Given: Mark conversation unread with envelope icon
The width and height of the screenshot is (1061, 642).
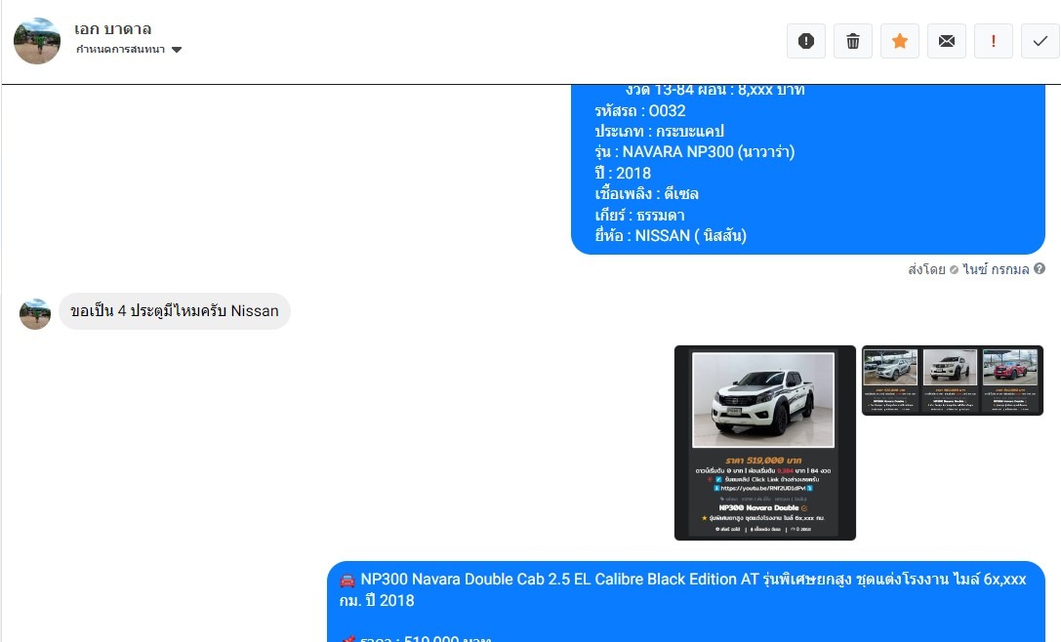Looking at the screenshot, I should pos(946,41).
